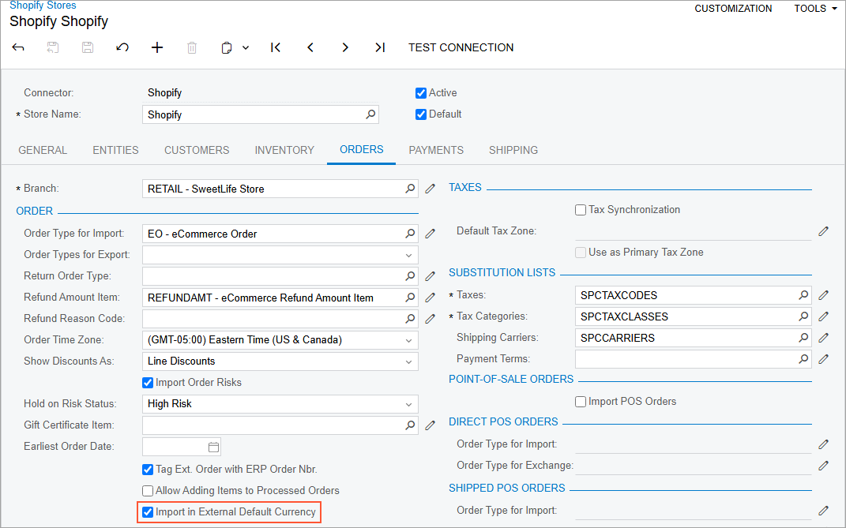846x528 pixels.
Task: Enable Import POS Orders checkbox
Action: pos(581,401)
